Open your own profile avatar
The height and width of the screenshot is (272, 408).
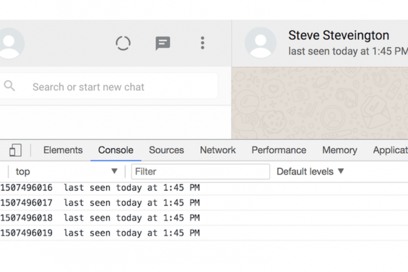point(11,44)
